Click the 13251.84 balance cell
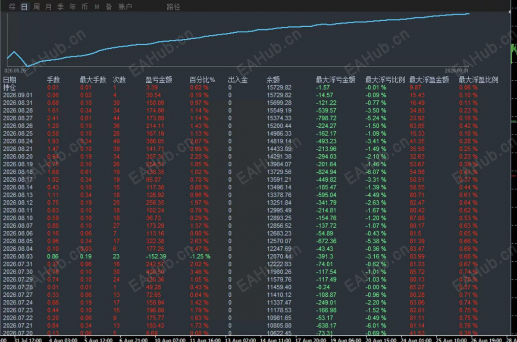517x342 pixels. pyautogui.click(x=279, y=202)
